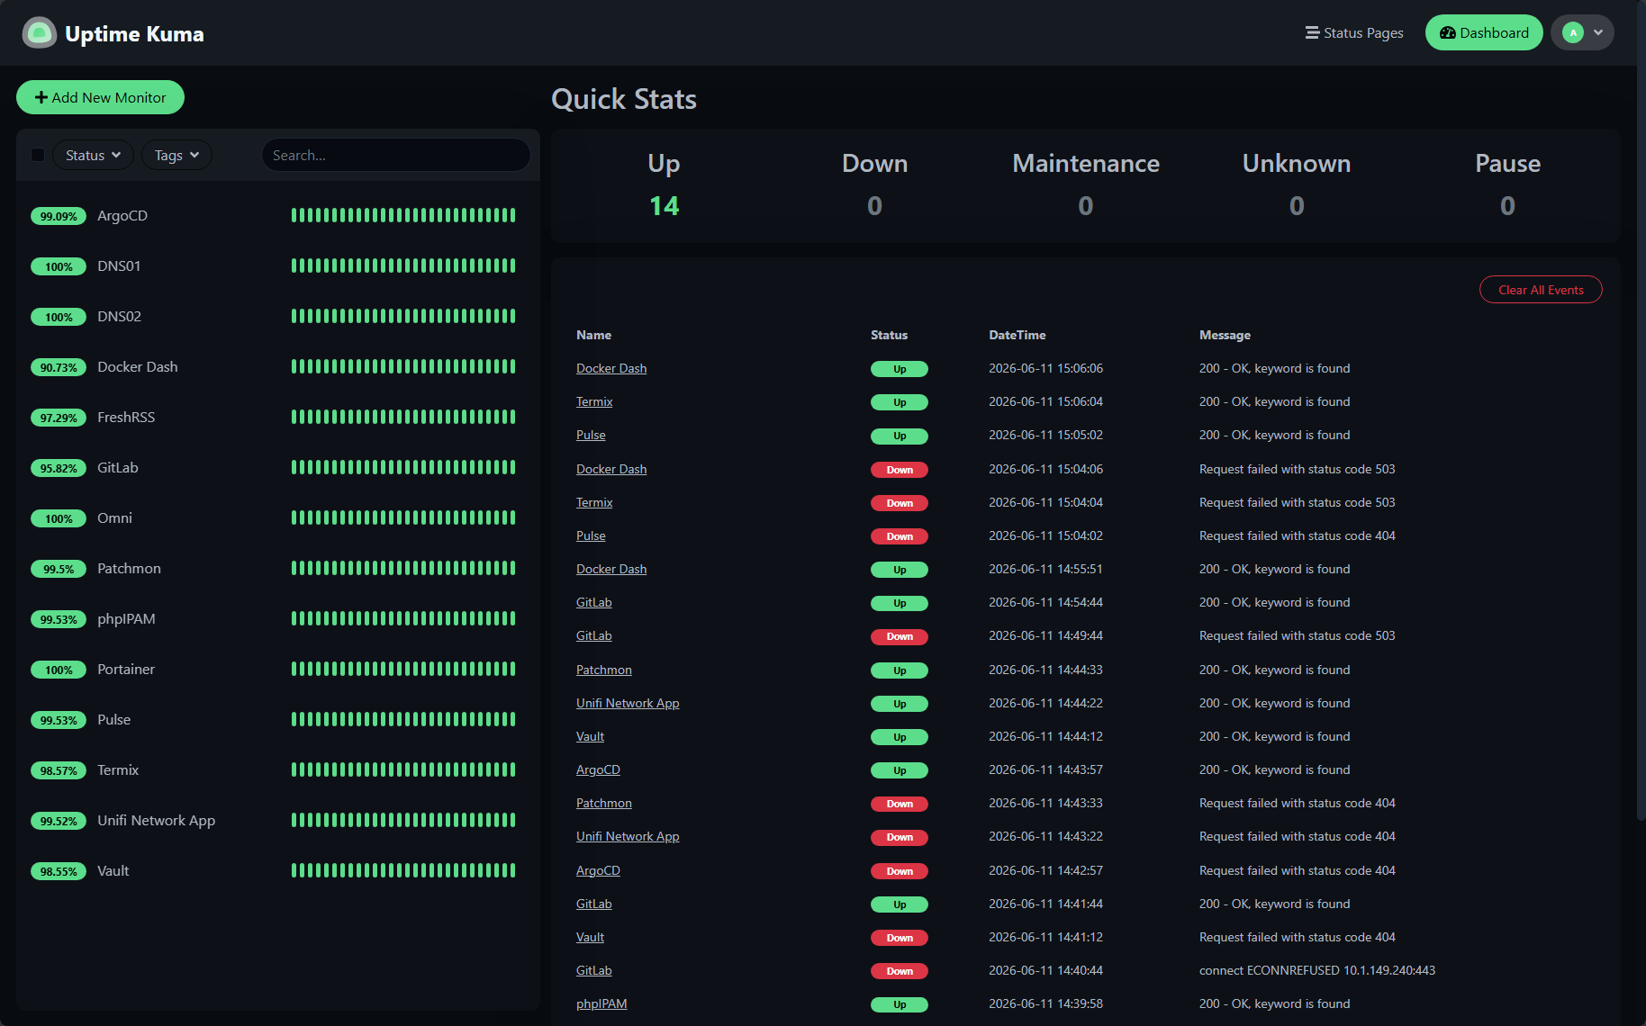Select the Docker Dash monitor in sidebar
The image size is (1646, 1026).
[x=277, y=367]
